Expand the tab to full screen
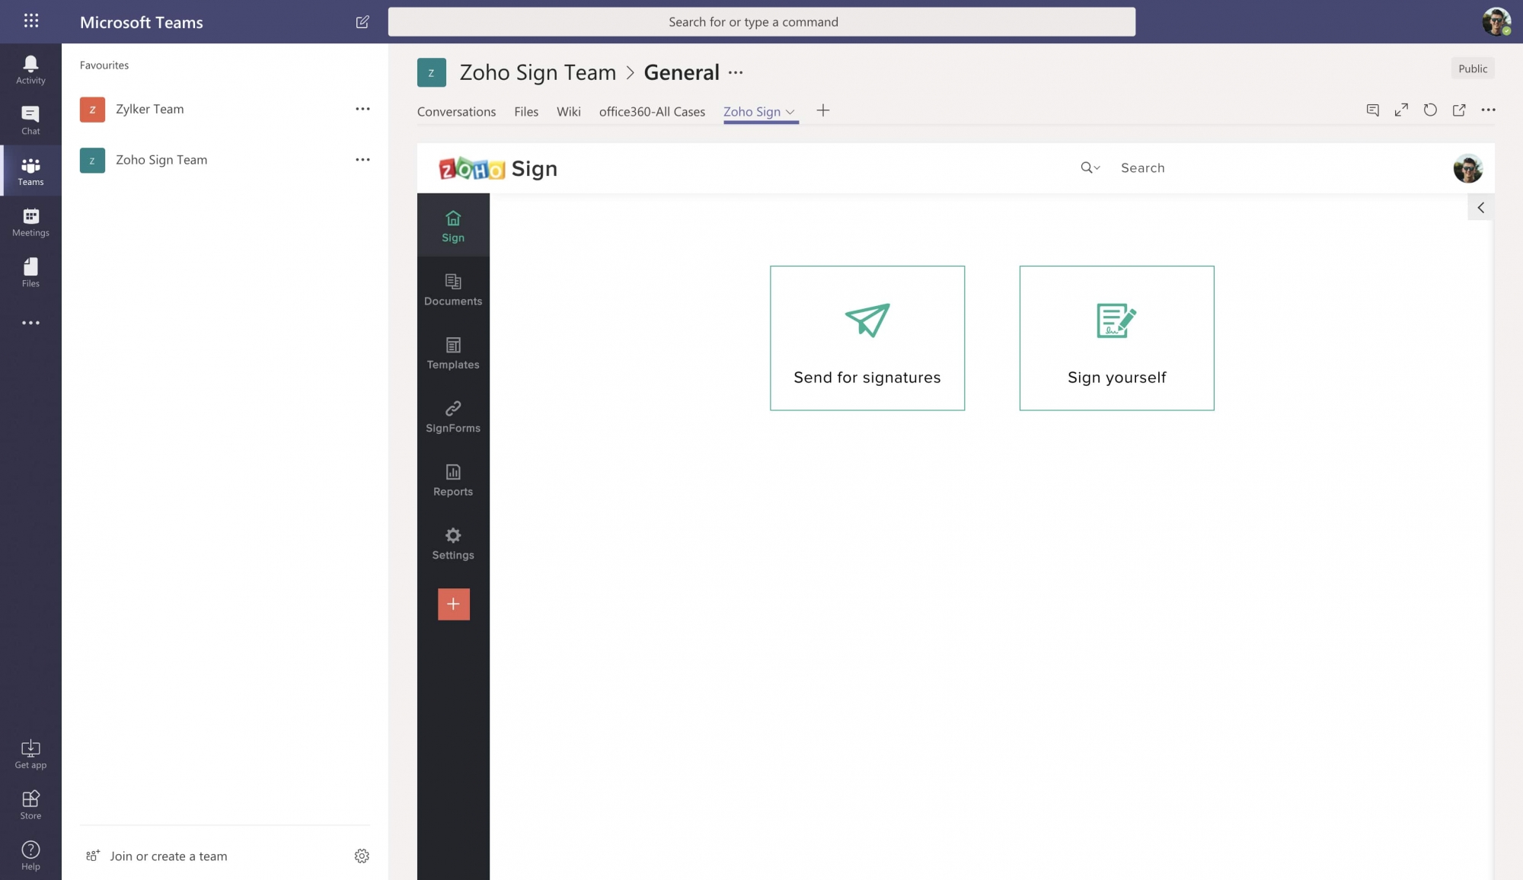Viewport: 1523px width, 880px height. tap(1401, 110)
